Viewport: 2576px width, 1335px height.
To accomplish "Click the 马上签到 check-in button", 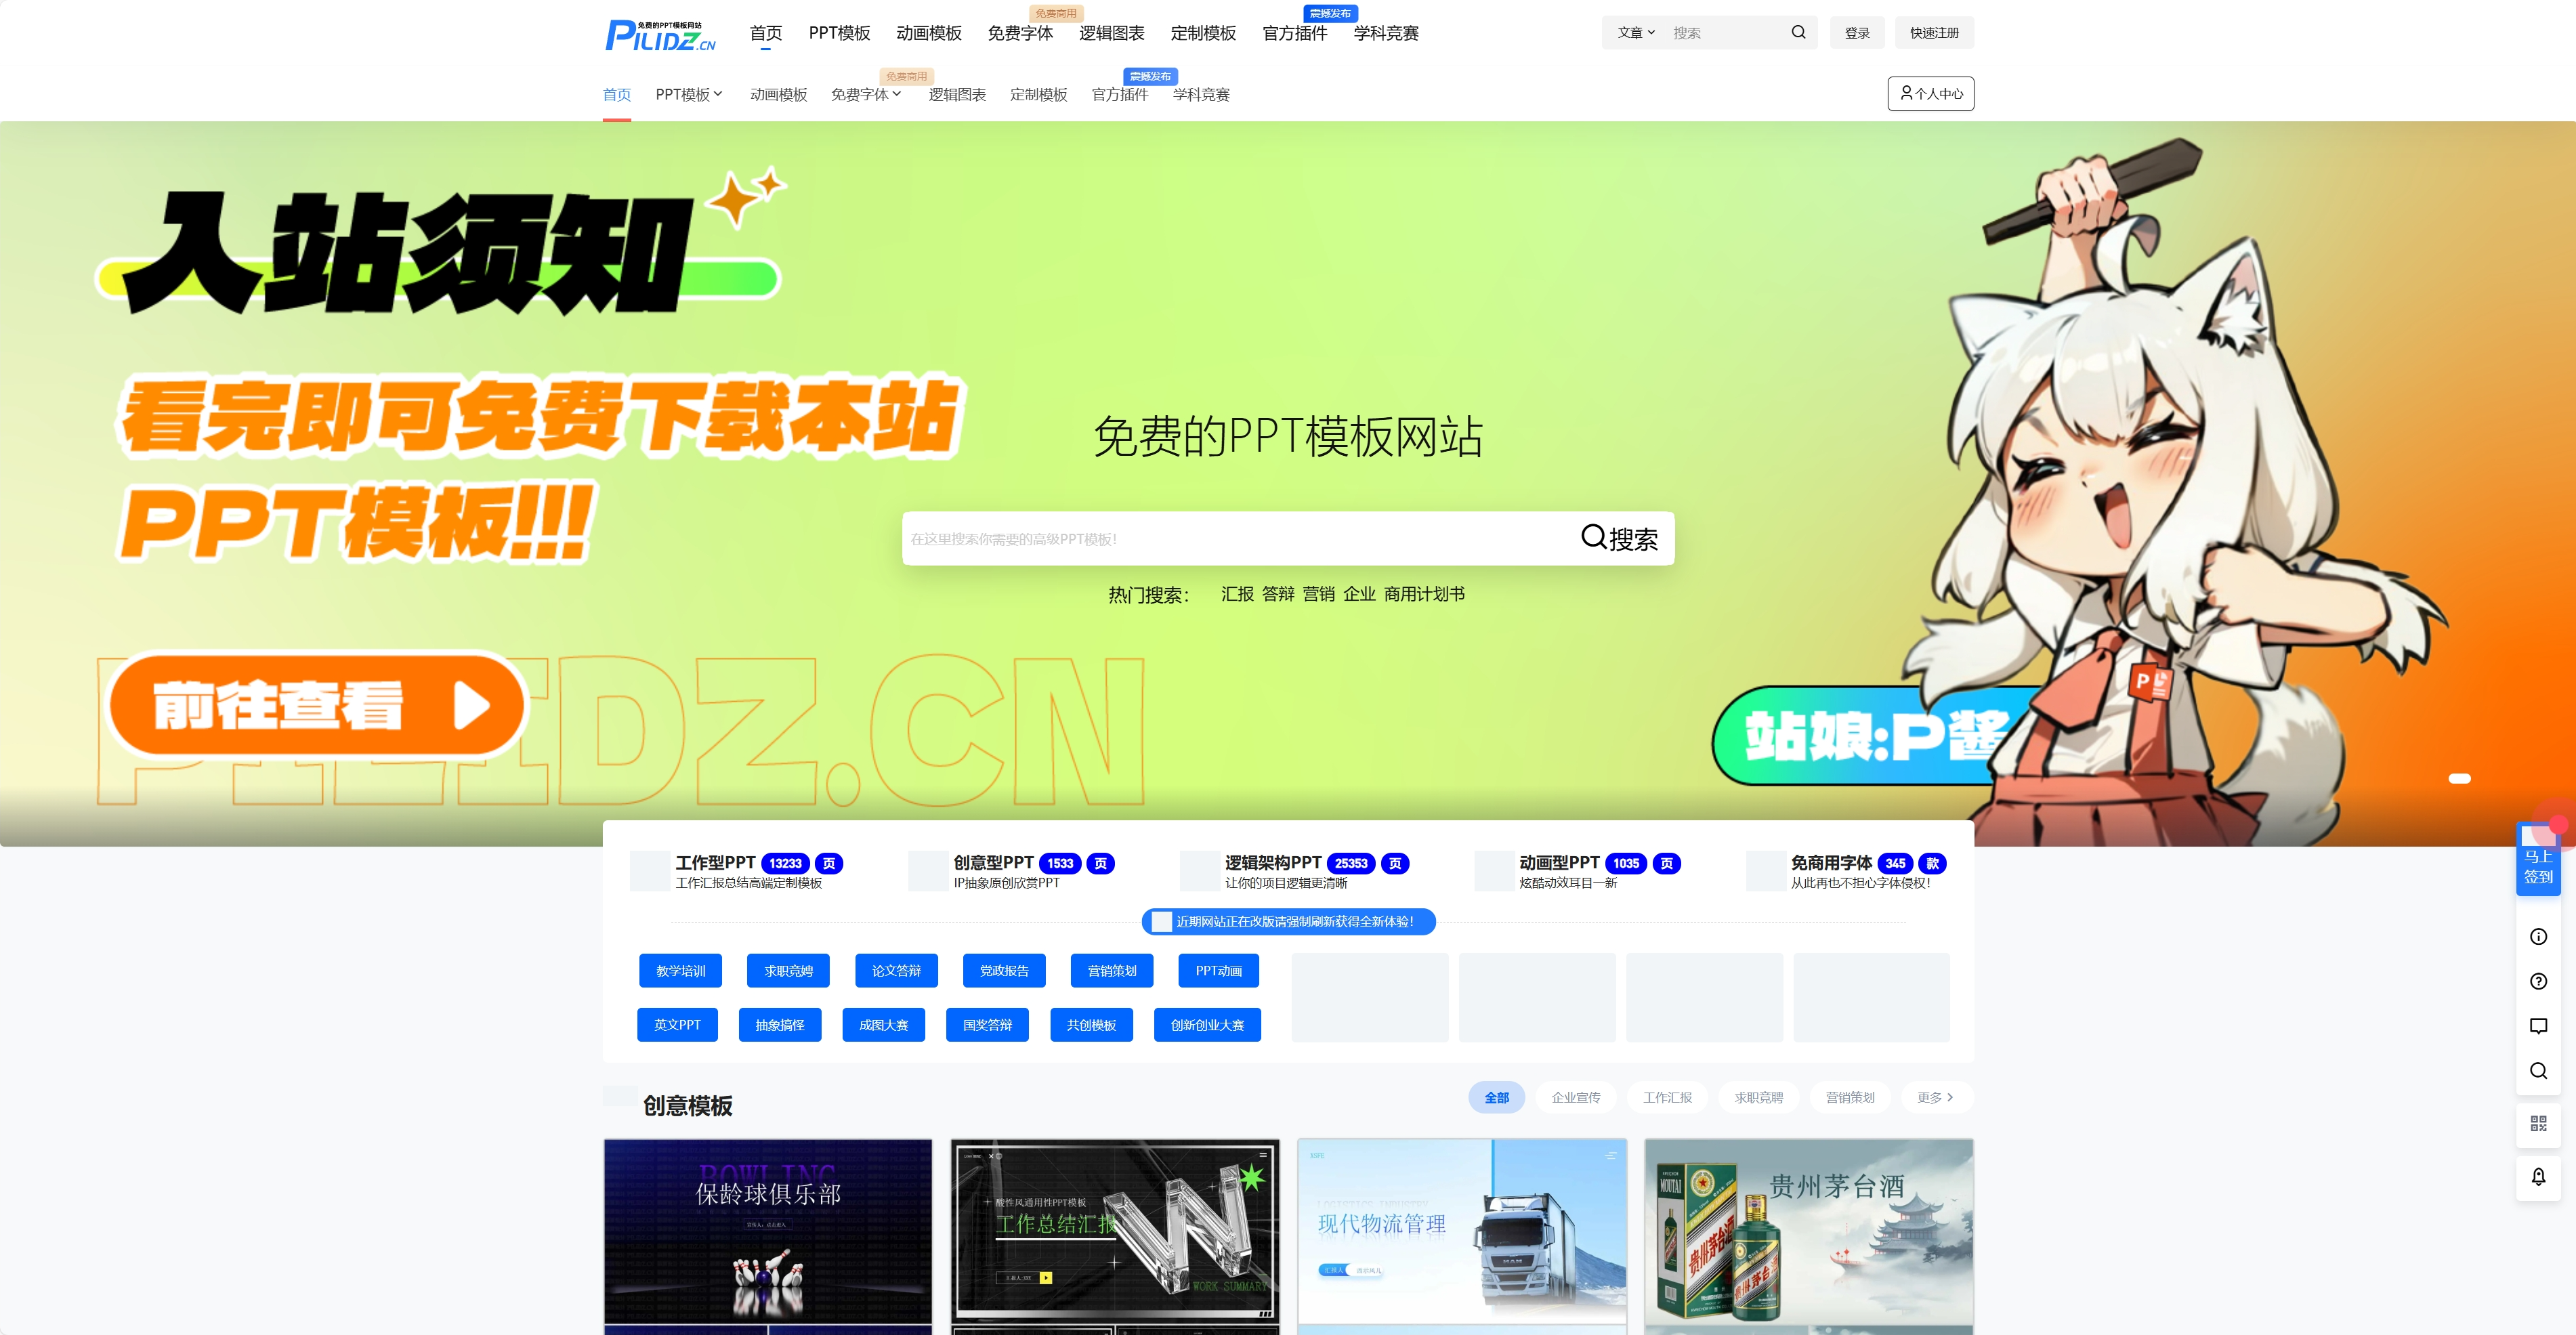I will 2538,860.
